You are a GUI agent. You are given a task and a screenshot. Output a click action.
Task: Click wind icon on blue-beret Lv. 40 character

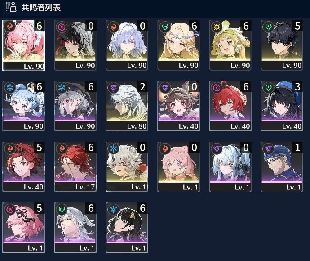tap(268, 88)
